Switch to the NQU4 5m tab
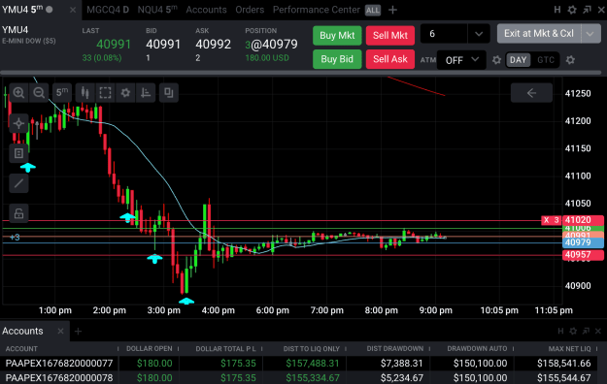This screenshot has height=384, width=607. pos(157,10)
